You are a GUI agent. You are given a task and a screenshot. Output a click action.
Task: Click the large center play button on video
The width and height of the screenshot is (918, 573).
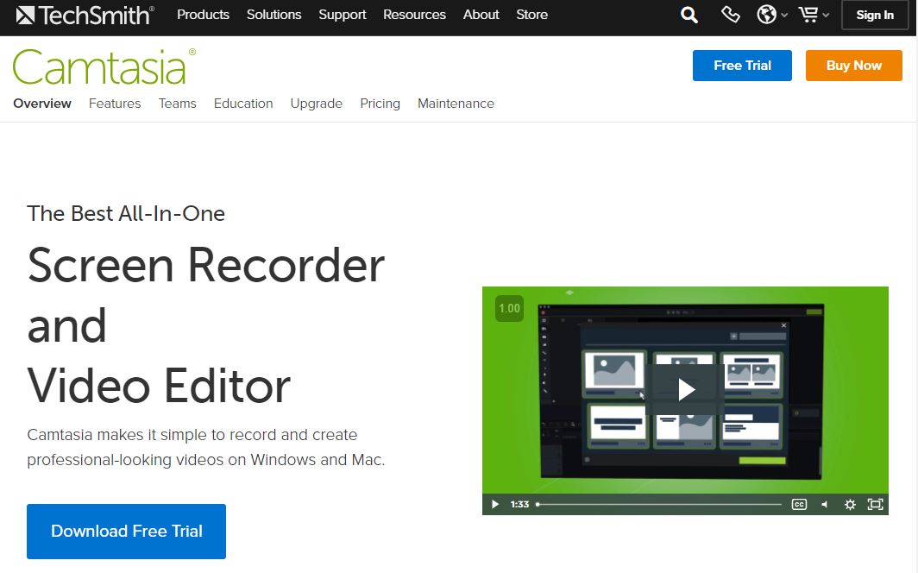click(686, 389)
